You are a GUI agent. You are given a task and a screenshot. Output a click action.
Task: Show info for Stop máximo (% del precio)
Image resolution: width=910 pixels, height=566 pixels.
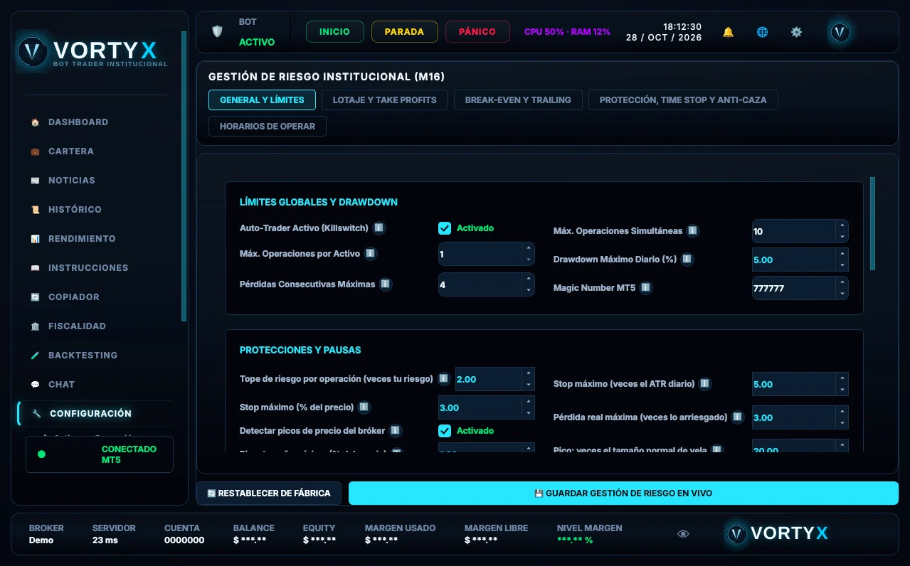364,407
